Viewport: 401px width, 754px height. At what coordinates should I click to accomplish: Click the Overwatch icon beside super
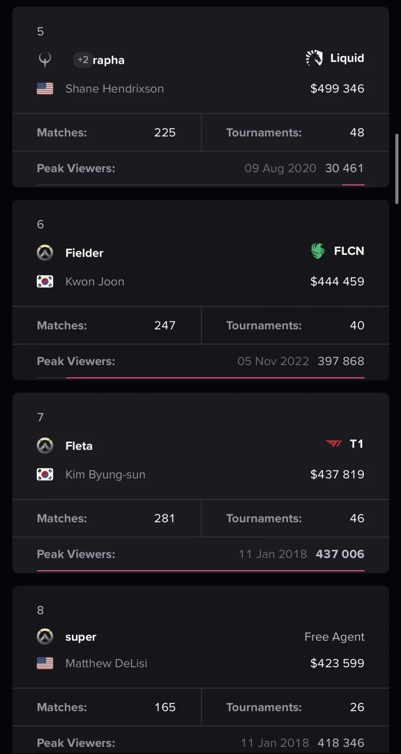pyautogui.click(x=45, y=637)
